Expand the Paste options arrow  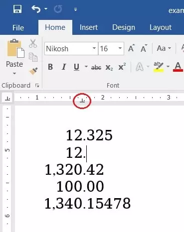click(x=14, y=73)
